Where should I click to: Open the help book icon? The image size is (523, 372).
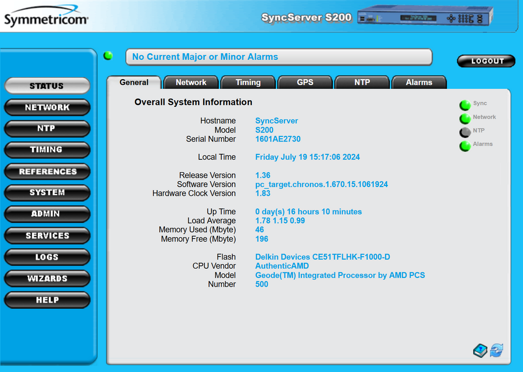tap(481, 351)
